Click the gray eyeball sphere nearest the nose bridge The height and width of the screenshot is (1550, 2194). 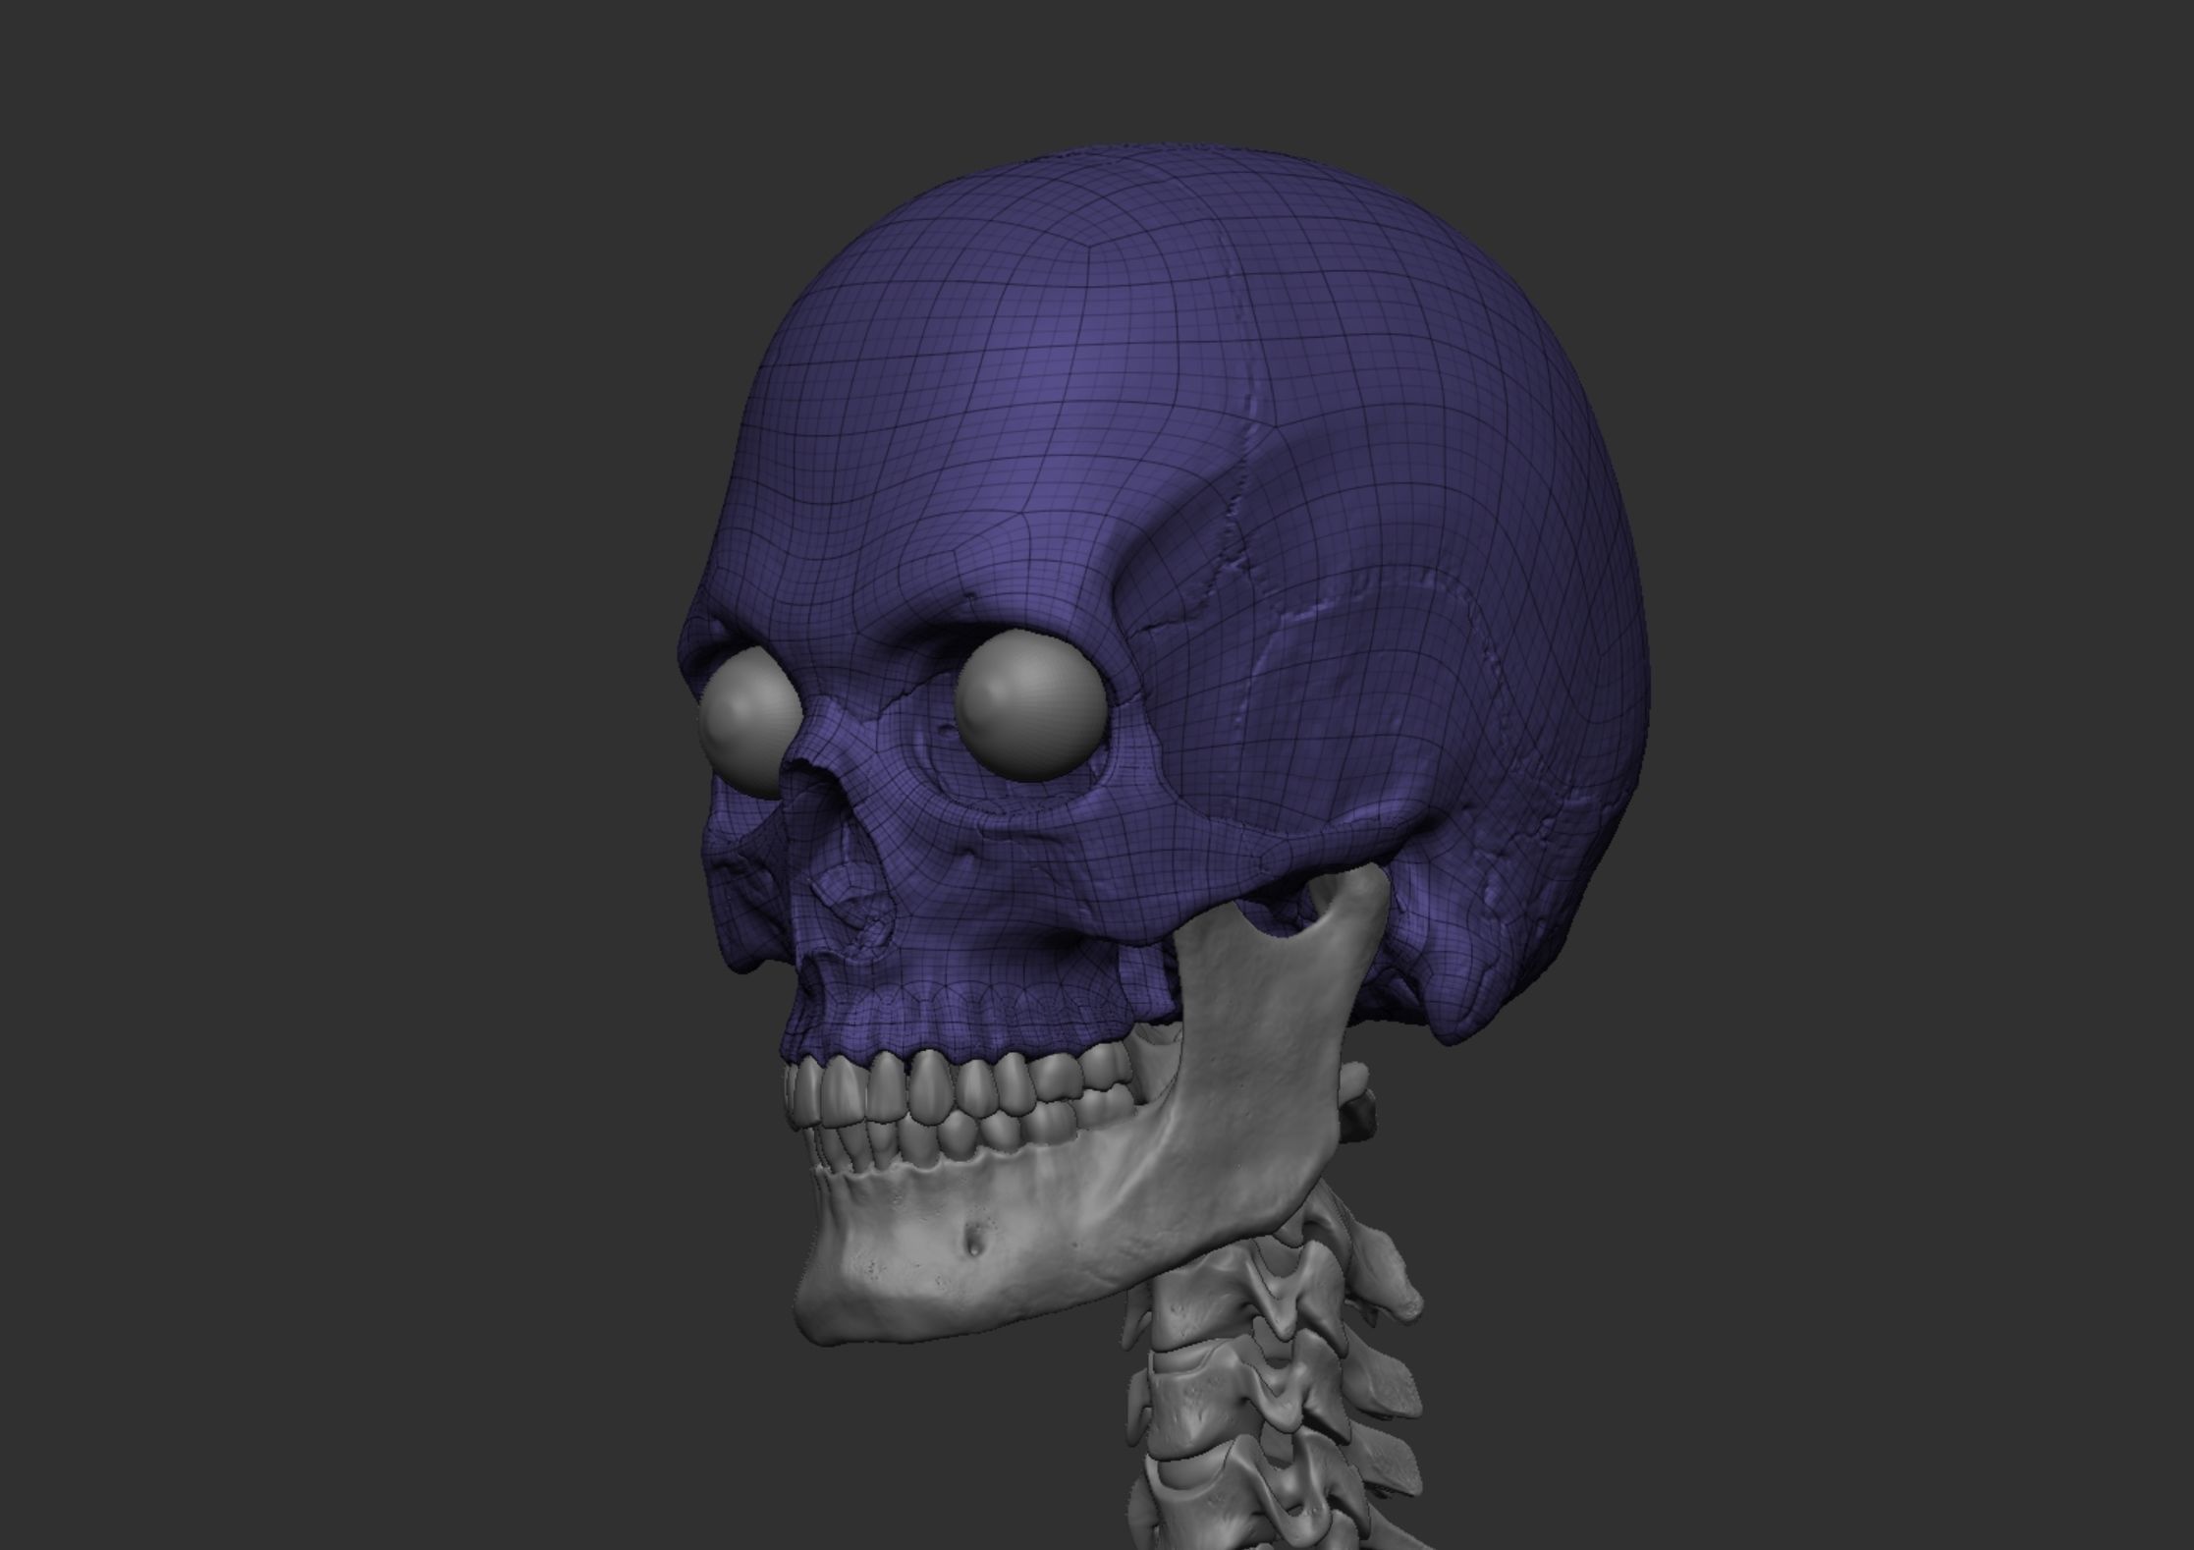pyautogui.click(x=1030, y=707)
